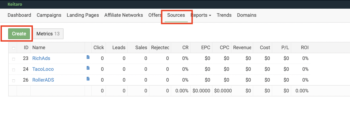Tick the checkbox for RollerADS row
The width and height of the screenshot is (350, 114).
tap(14, 80)
